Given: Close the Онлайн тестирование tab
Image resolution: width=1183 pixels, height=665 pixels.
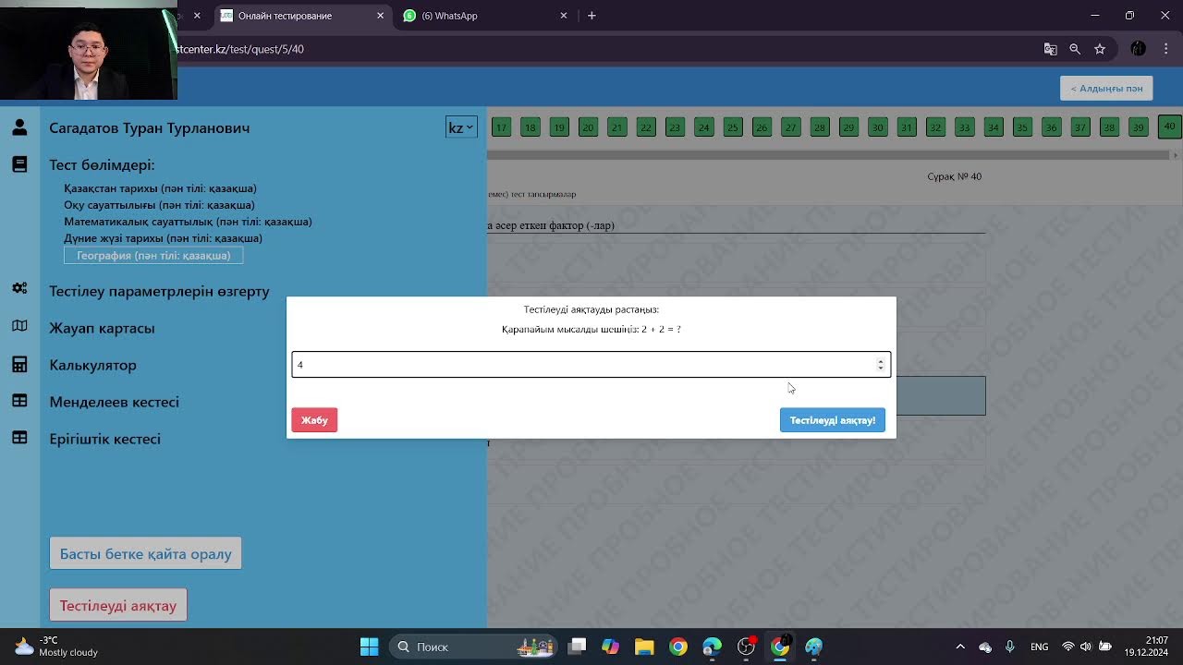Looking at the screenshot, I should (x=380, y=16).
